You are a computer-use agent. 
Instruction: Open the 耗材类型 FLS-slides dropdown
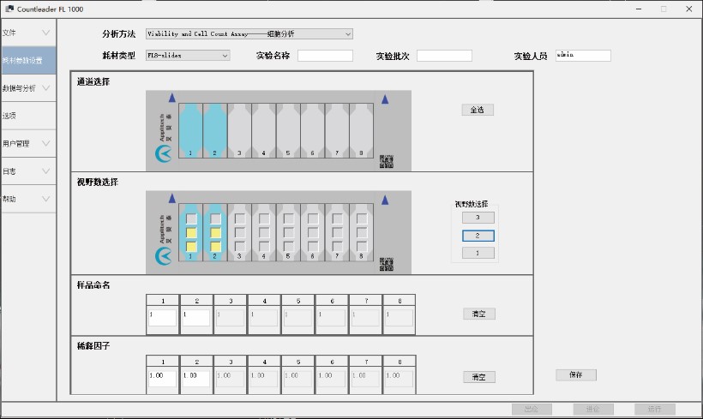(187, 56)
